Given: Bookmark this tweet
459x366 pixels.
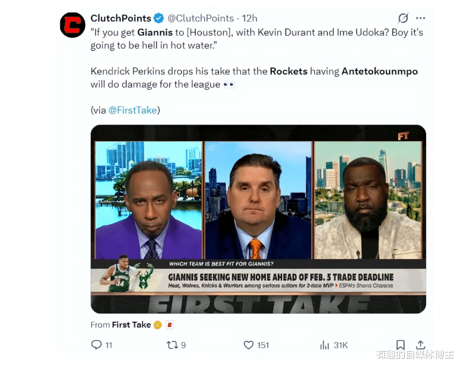Looking at the screenshot, I should [x=401, y=345].
